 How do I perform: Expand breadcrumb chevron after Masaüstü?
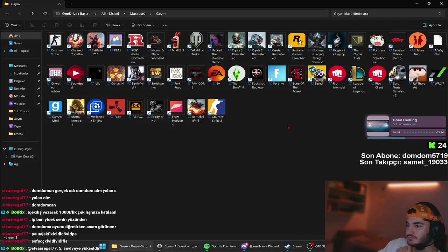click(x=150, y=14)
